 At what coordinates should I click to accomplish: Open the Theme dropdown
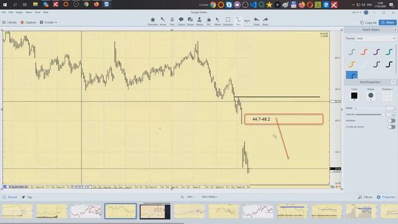point(376,39)
